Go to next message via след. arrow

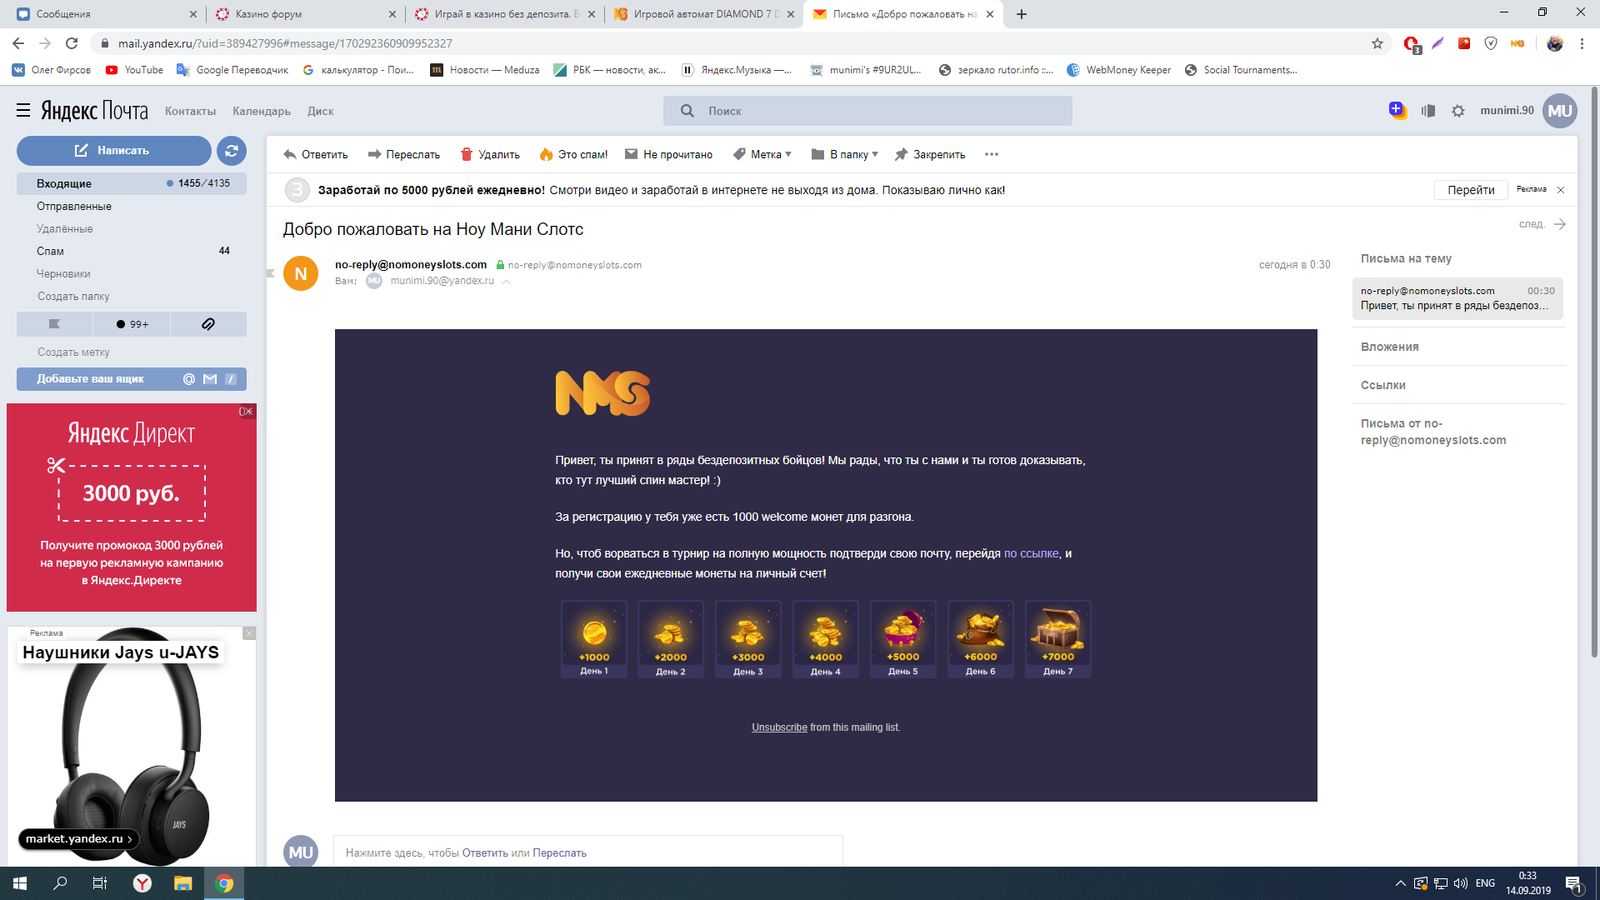coord(1542,224)
